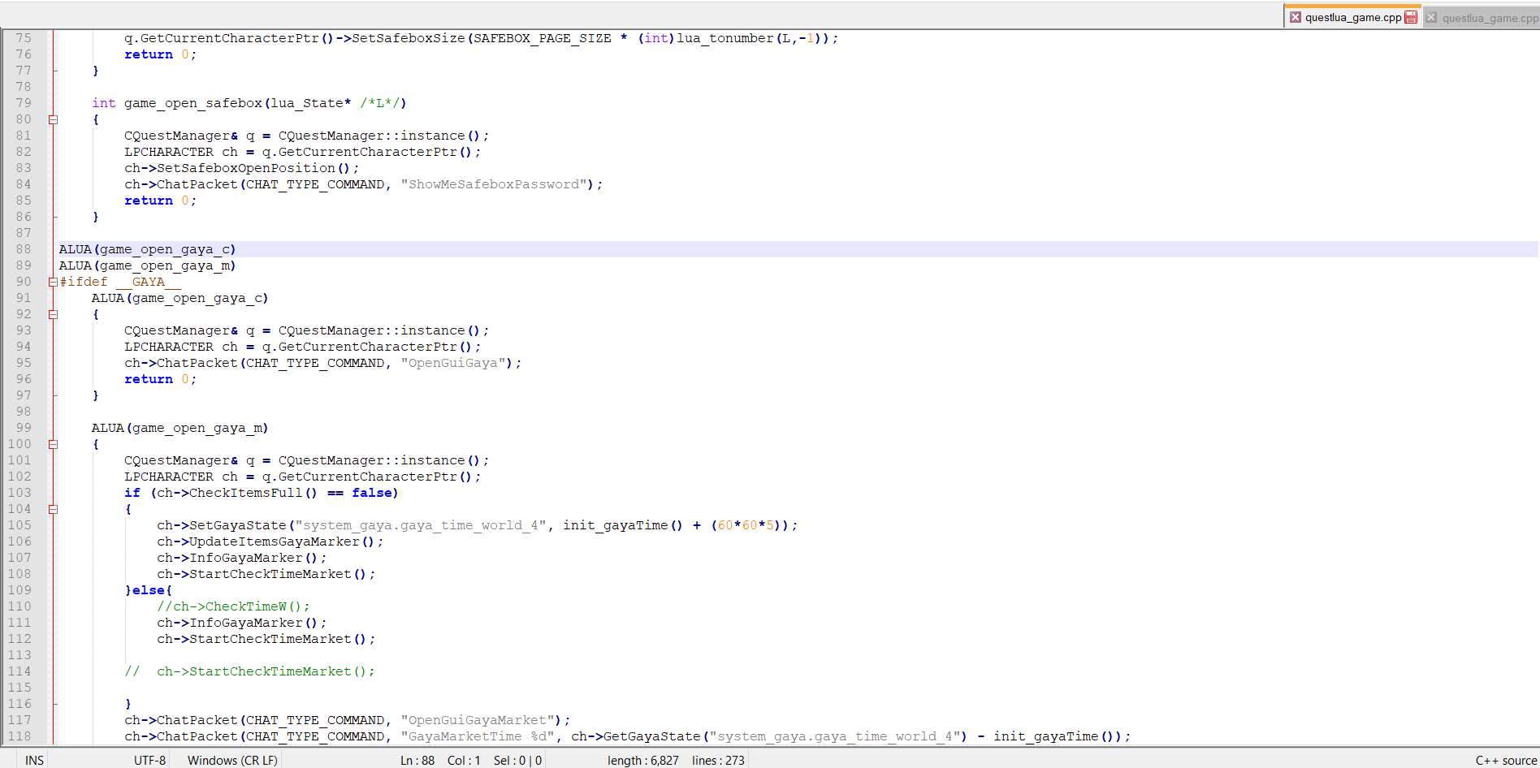Click the "ShowMeSafeboxPassword" string on line 84
Viewport: 1540px width, 768px height.
click(x=494, y=184)
